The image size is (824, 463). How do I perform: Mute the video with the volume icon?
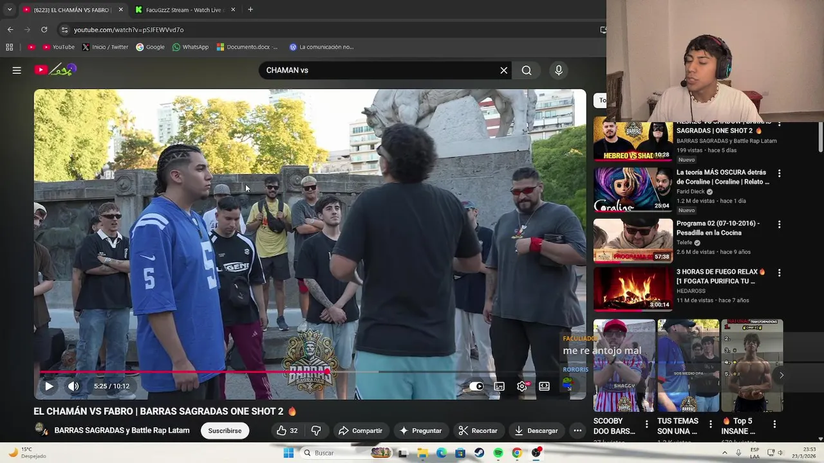(x=73, y=386)
